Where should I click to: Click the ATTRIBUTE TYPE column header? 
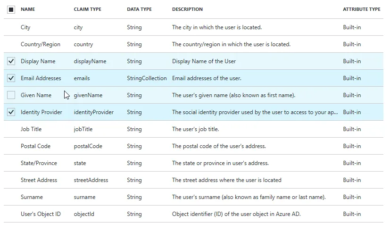pyautogui.click(x=361, y=9)
